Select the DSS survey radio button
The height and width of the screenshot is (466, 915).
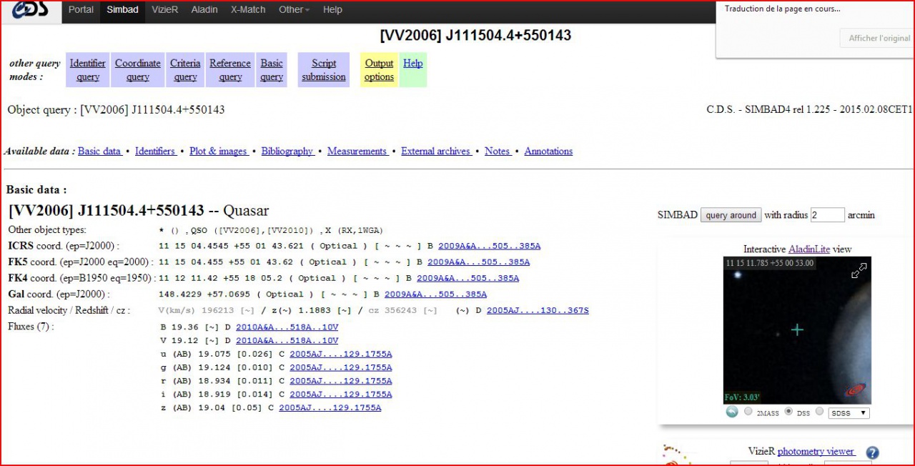[x=789, y=411]
